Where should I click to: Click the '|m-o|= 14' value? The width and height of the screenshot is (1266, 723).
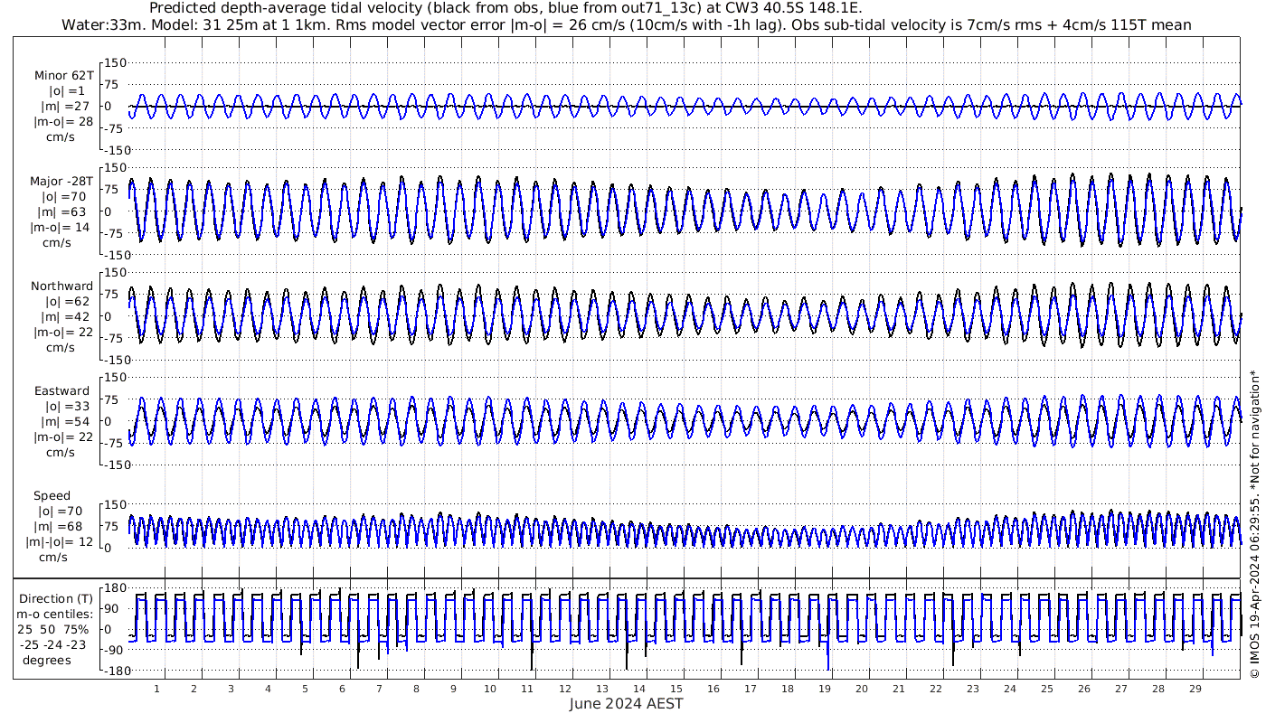point(62,228)
